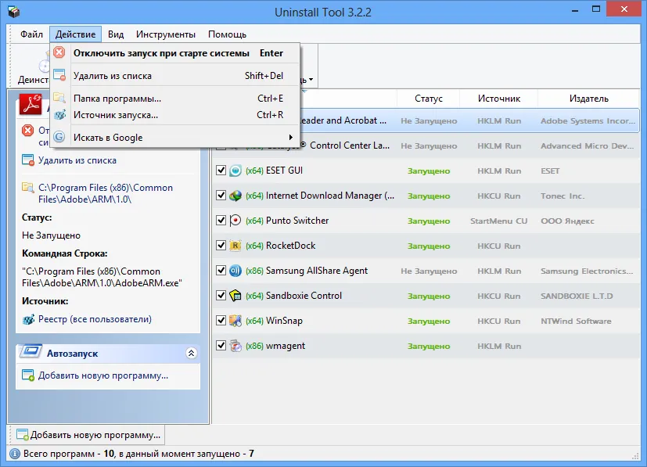Open the toolbar dropdown arrow behind the menu
647x467 pixels.
click(311, 80)
